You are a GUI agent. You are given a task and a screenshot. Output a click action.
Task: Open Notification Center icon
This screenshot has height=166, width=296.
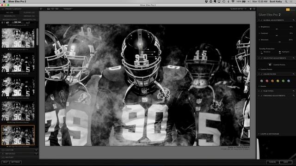click(x=291, y=1)
